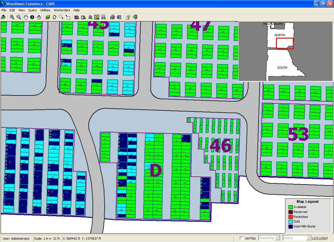Select the Zoom Out magnifier tool
Image resolution: width=334 pixels, height=242 pixels.
tap(19, 17)
